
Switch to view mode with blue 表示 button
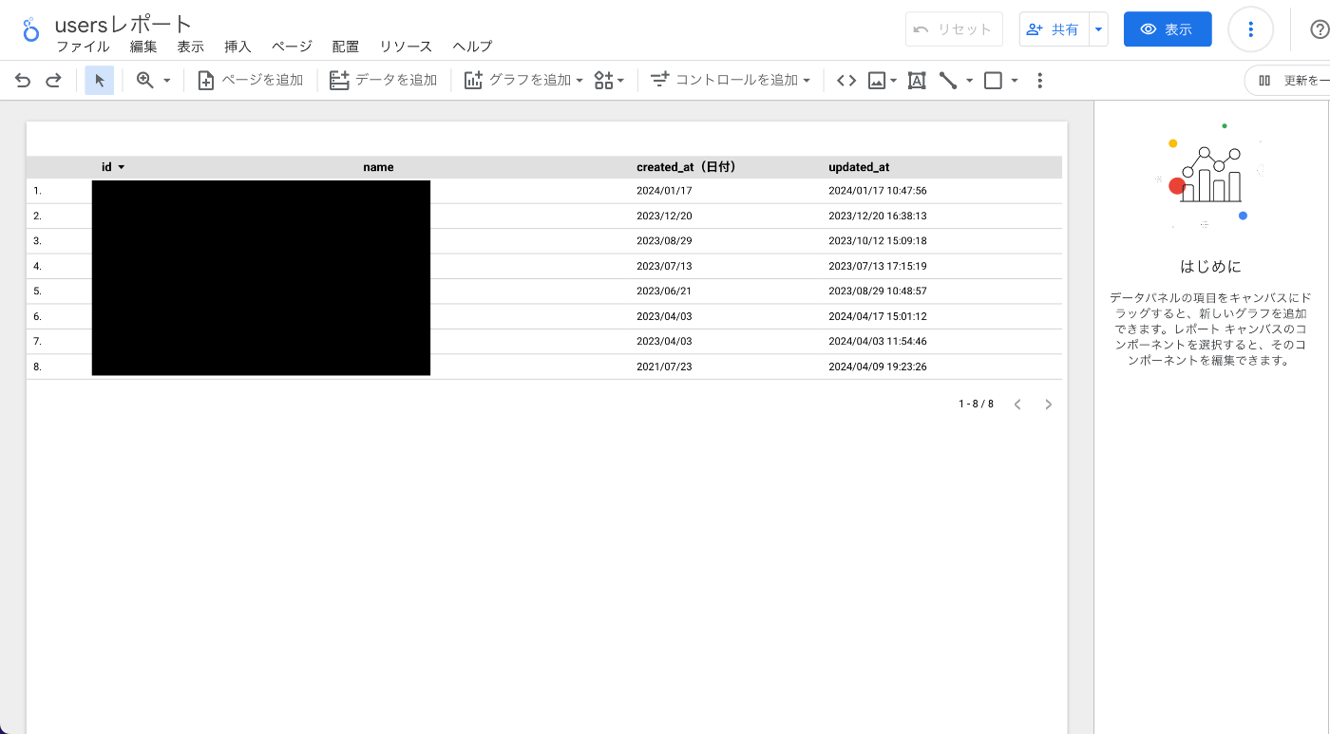point(1168,29)
